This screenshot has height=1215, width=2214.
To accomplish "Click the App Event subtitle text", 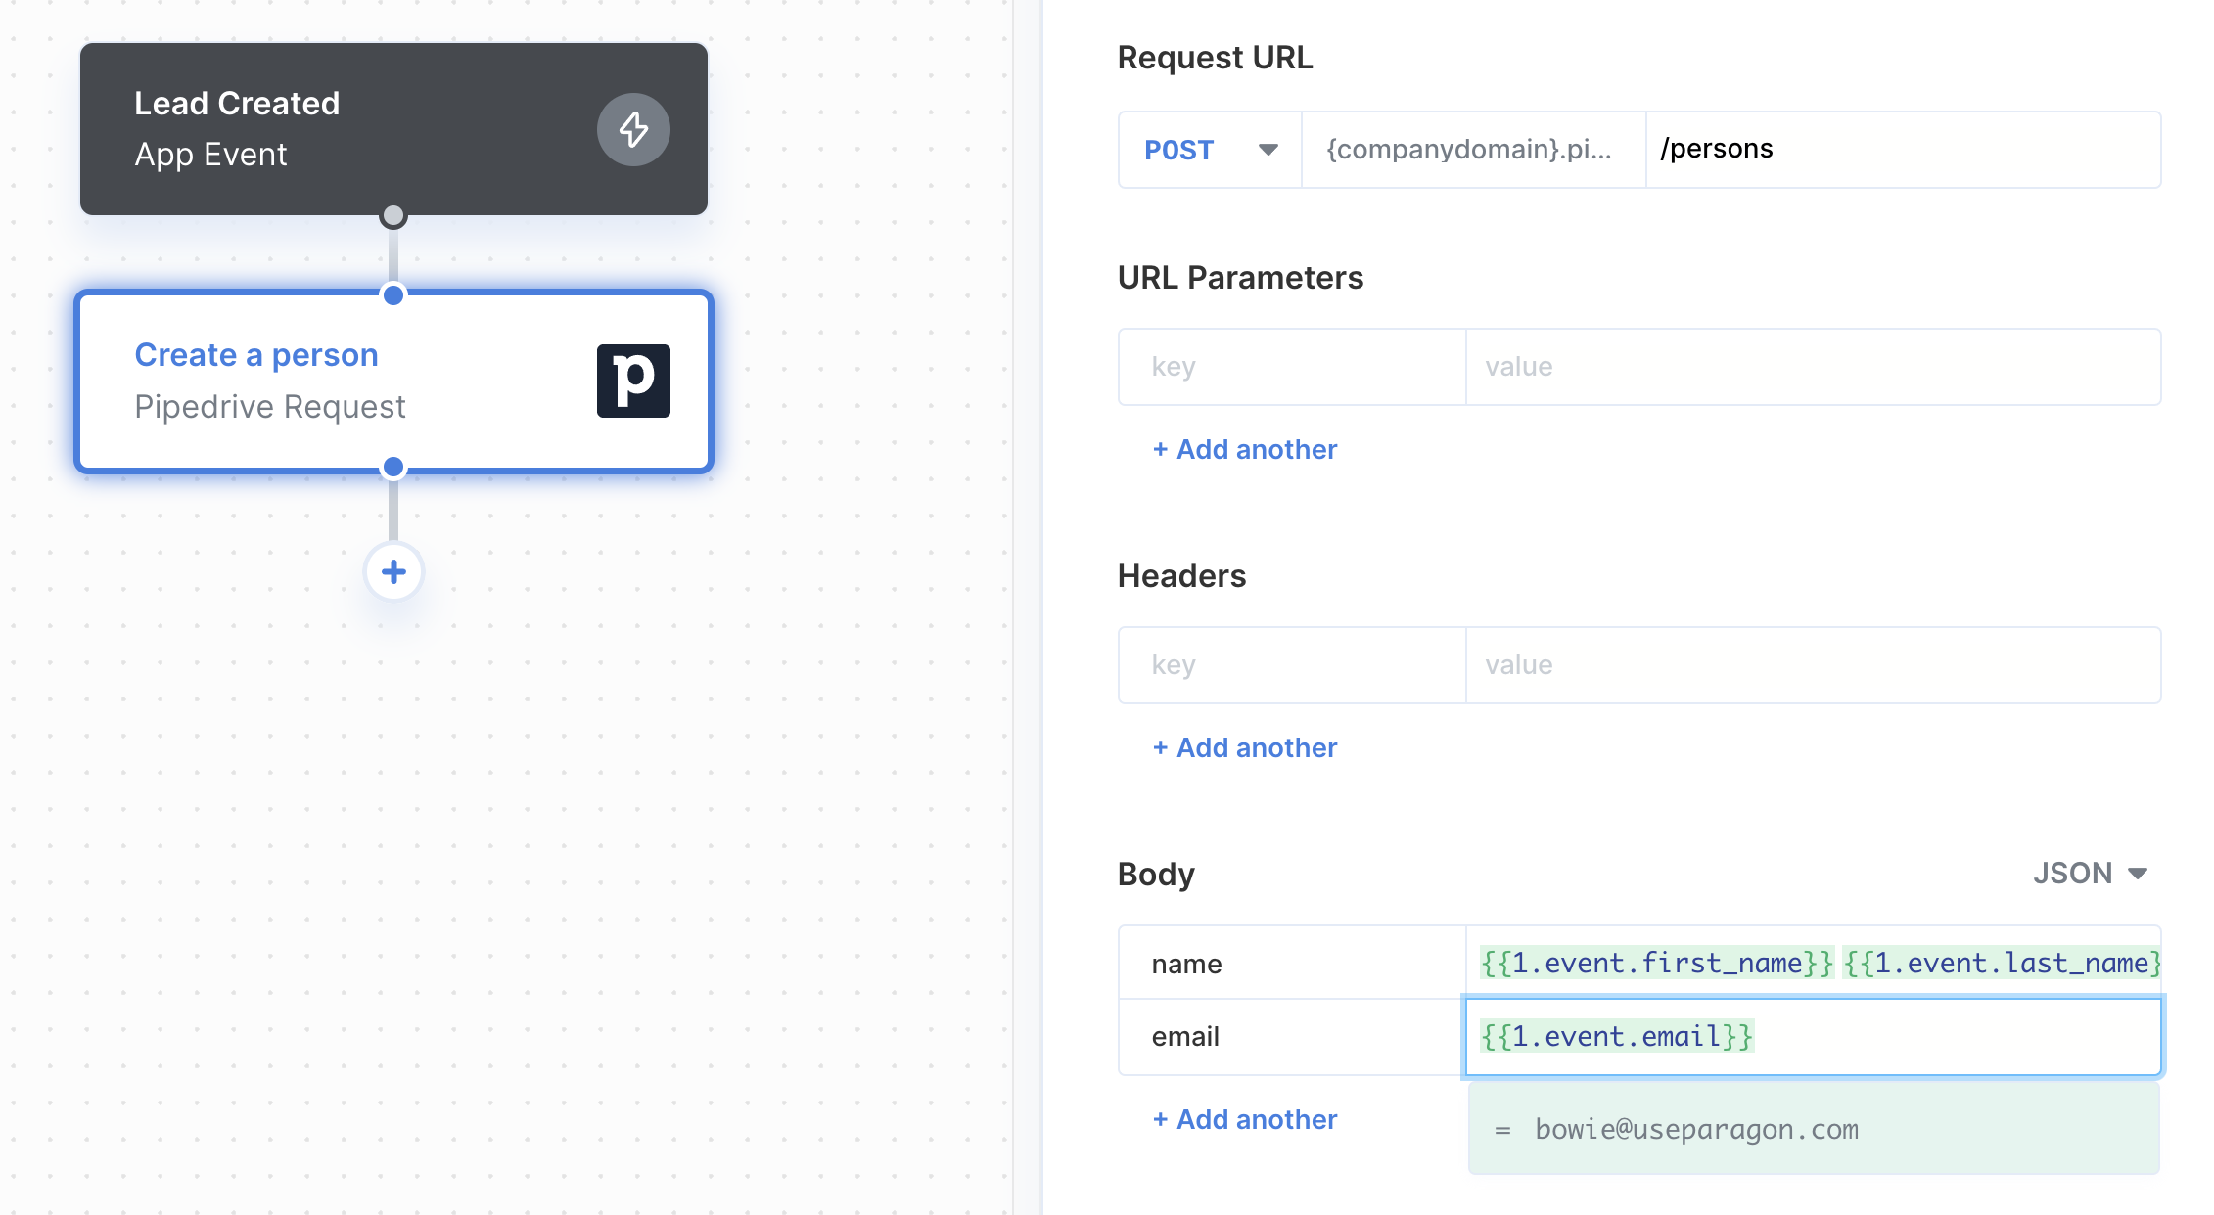I will coord(210,155).
